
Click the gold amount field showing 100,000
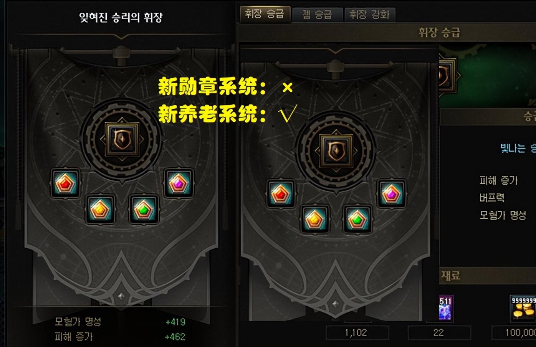[514, 332]
